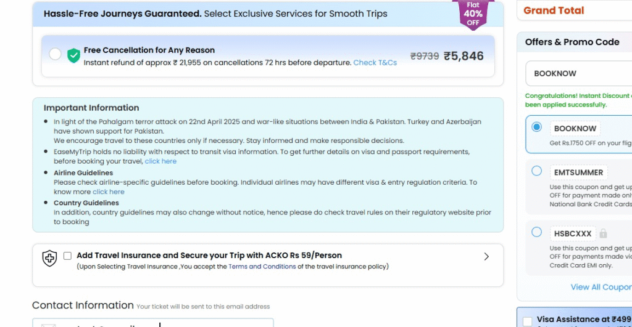The height and width of the screenshot is (327, 632).
Task: Open View All Coupons link
Action: [x=601, y=287]
